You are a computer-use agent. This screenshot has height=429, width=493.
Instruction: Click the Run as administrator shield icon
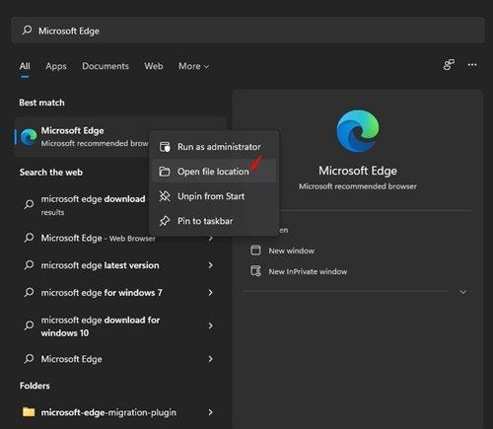tap(165, 147)
